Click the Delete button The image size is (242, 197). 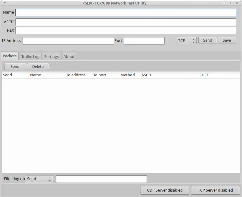[x=38, y=66]
